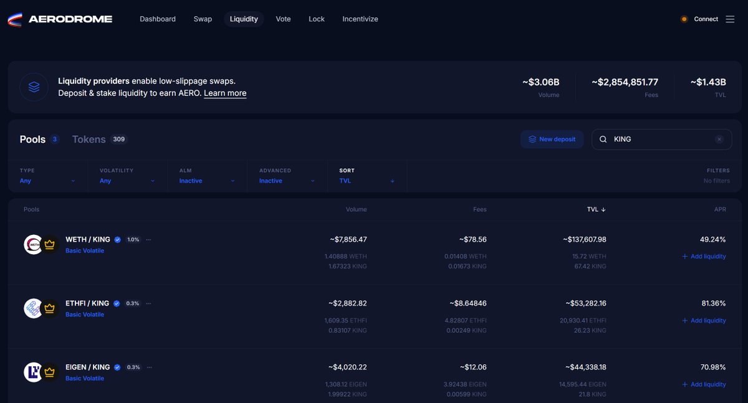Switch to the Pools tab
Image resolution: width=748 pixels, height=403 pixels.
pyautogui.click(x=39, y=140)
